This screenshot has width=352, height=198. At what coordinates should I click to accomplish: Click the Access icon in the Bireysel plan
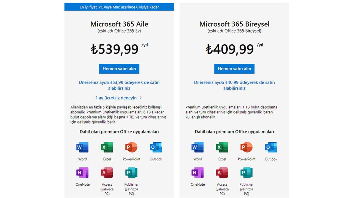222,173
